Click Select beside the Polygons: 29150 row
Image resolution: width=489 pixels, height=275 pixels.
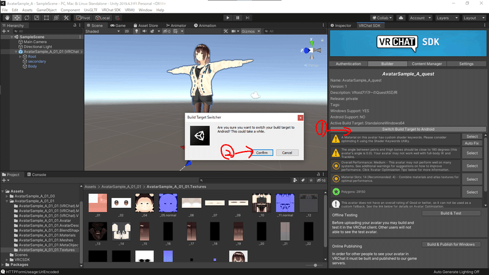pos(472,192)
